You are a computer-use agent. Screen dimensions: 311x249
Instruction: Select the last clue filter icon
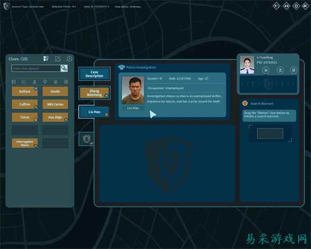point(66,81)
